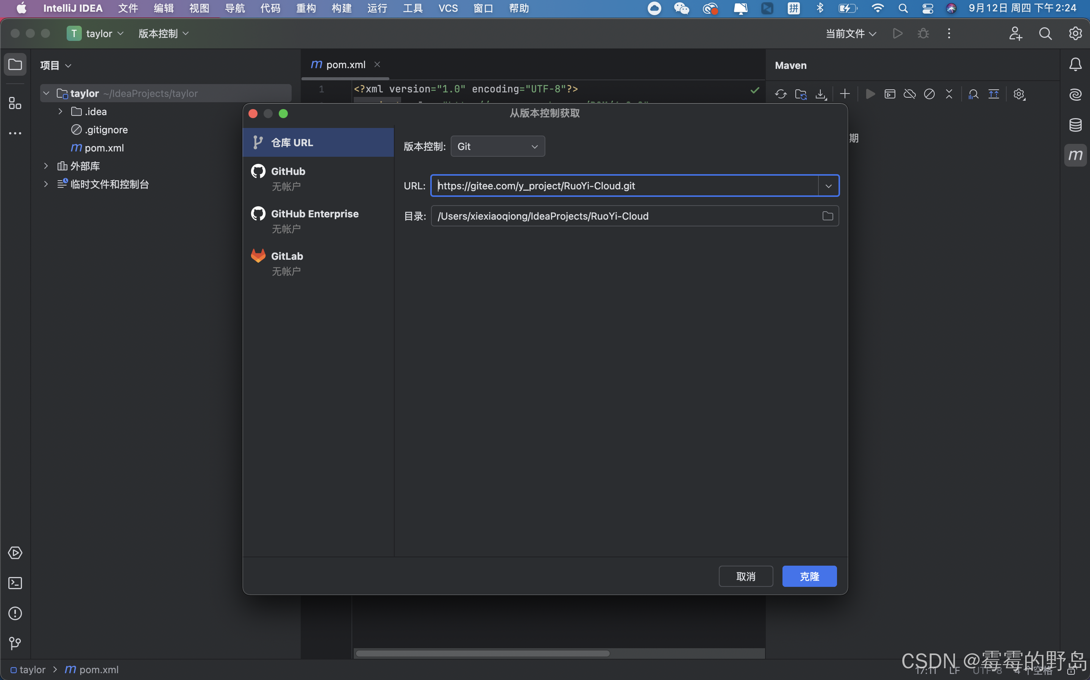Open the Database tool window
Image resolution: width=1090 pixels, height=680 pixels.
pos(1076,125)
